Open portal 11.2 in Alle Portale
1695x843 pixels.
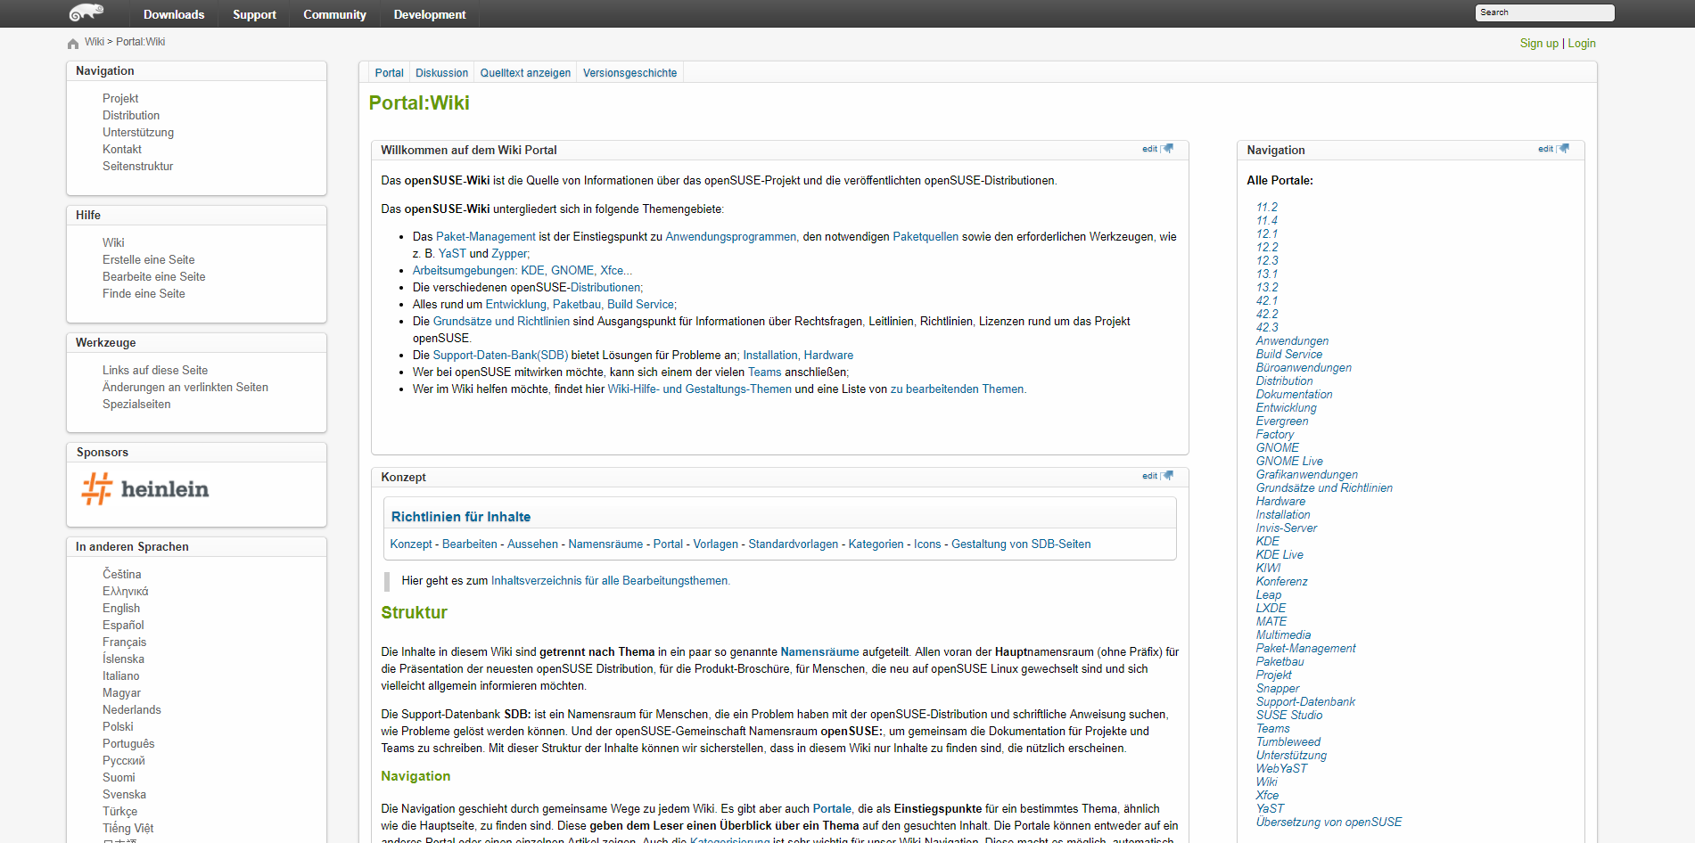[x=1266, y=208]
